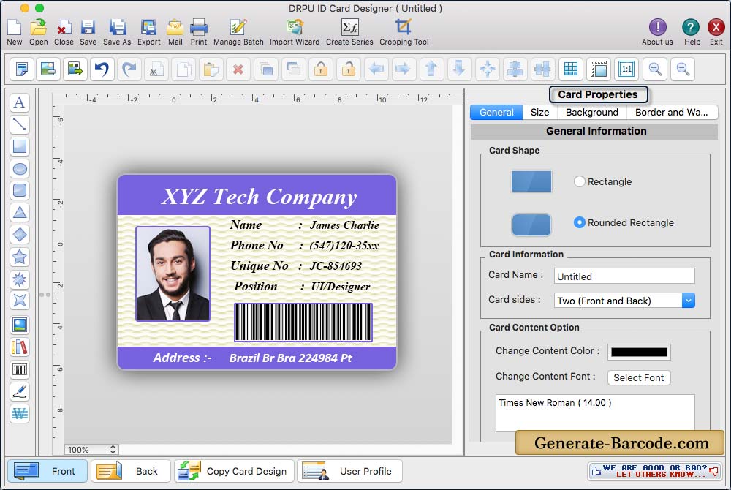
Task: Select the Star shape tool
Action: [20, 257]
